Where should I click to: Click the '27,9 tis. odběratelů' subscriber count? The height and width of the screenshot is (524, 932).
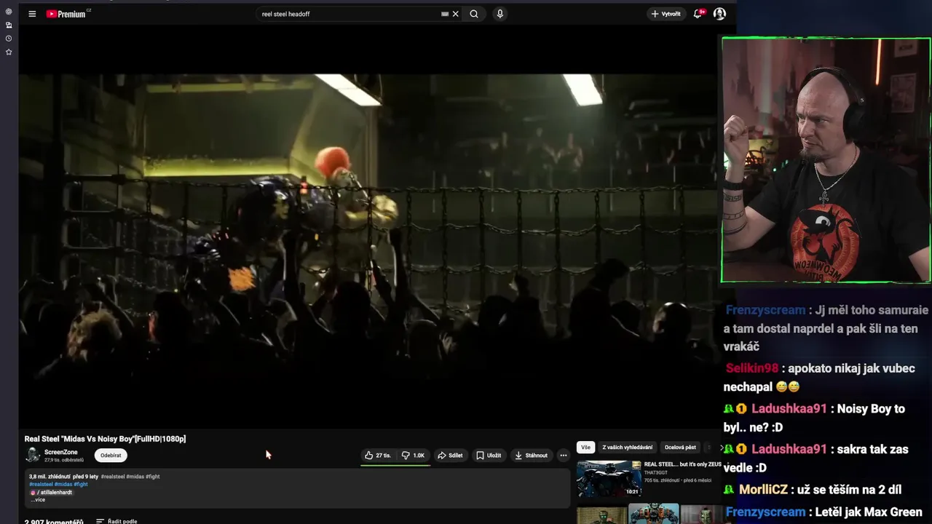click(64, 460)
